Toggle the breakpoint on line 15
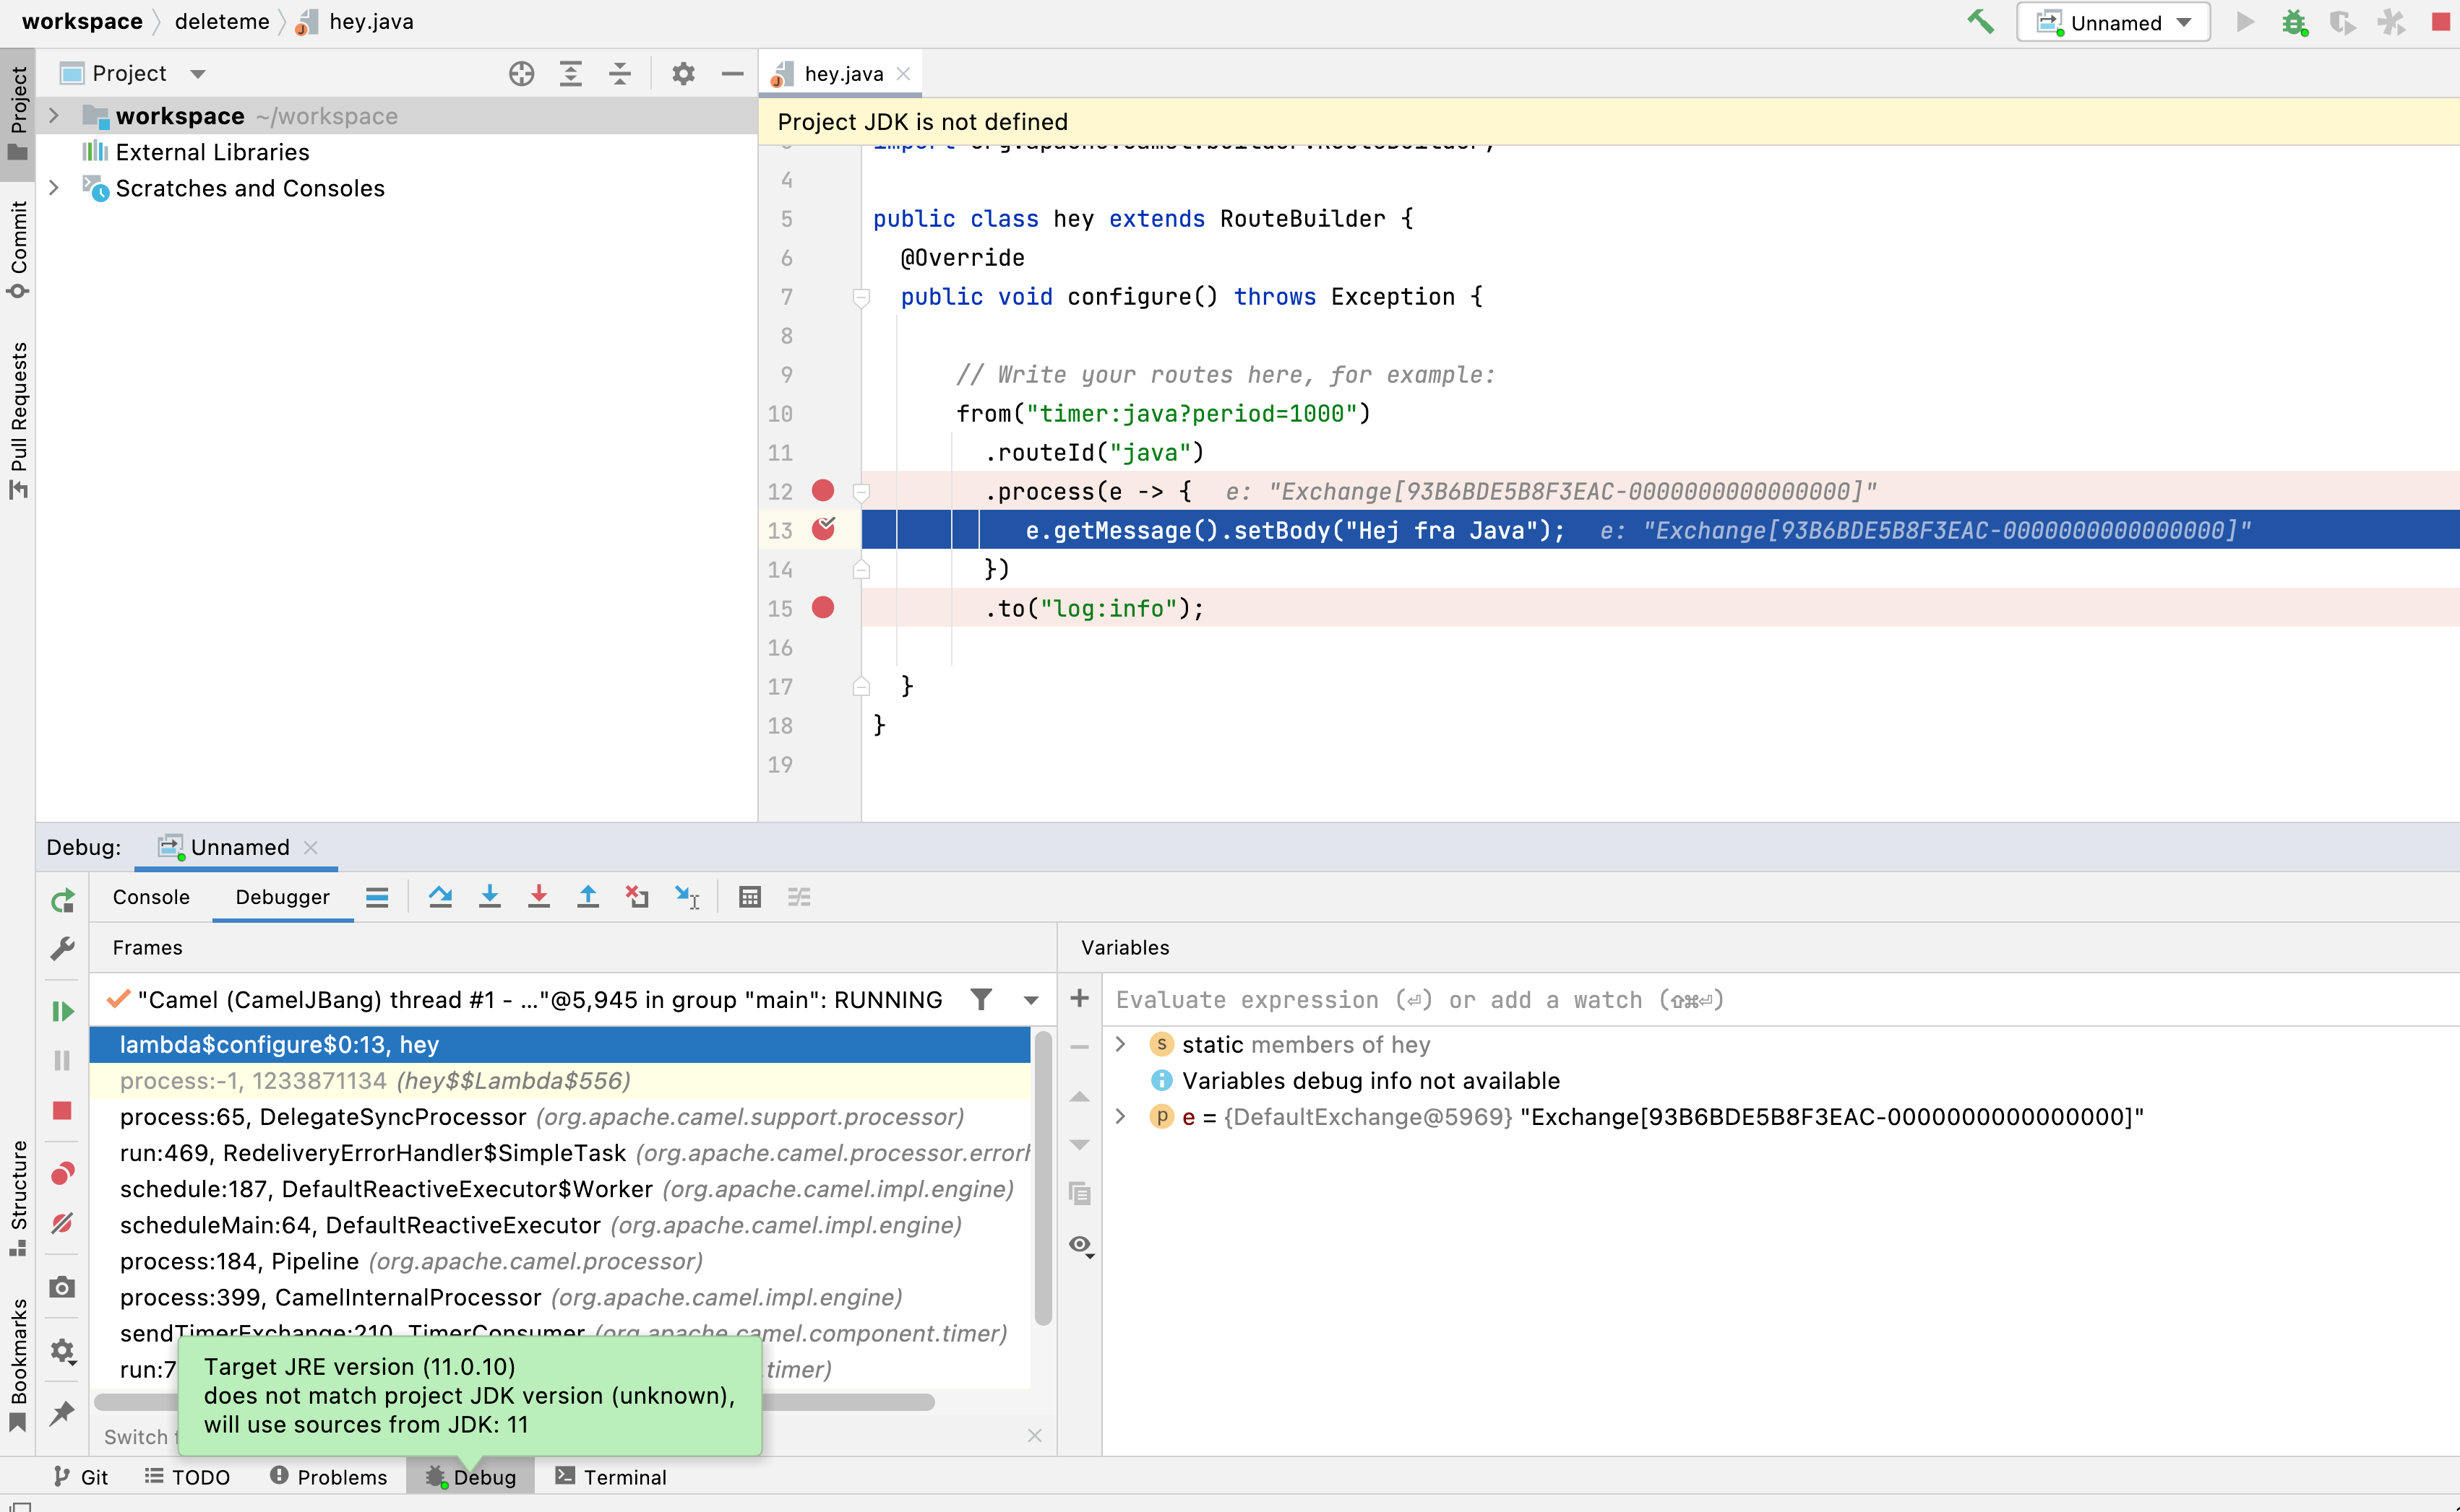2460x1512 pixels. [822, 608]
